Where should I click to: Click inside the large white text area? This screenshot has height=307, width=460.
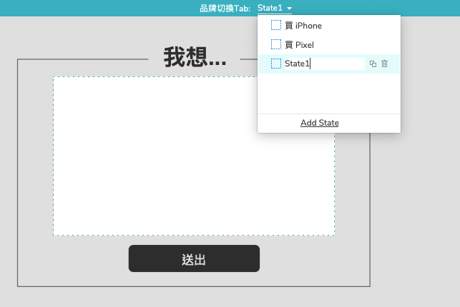193,156
